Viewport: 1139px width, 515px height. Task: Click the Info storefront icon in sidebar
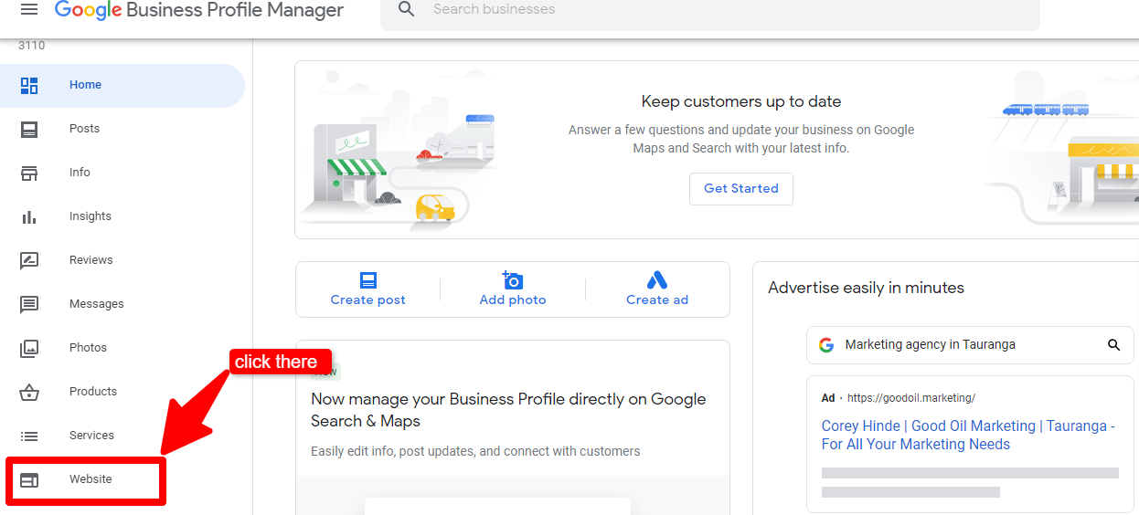[x=29, y=173]
